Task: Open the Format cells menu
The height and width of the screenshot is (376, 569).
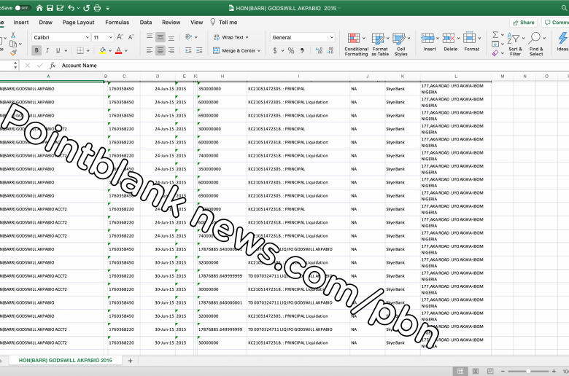Action: pyautogui.click(x=472, y=42)
